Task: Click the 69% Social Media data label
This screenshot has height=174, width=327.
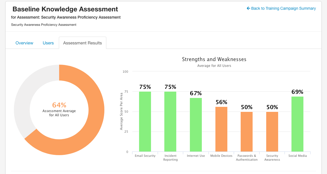Action: [x=297, y=92]
